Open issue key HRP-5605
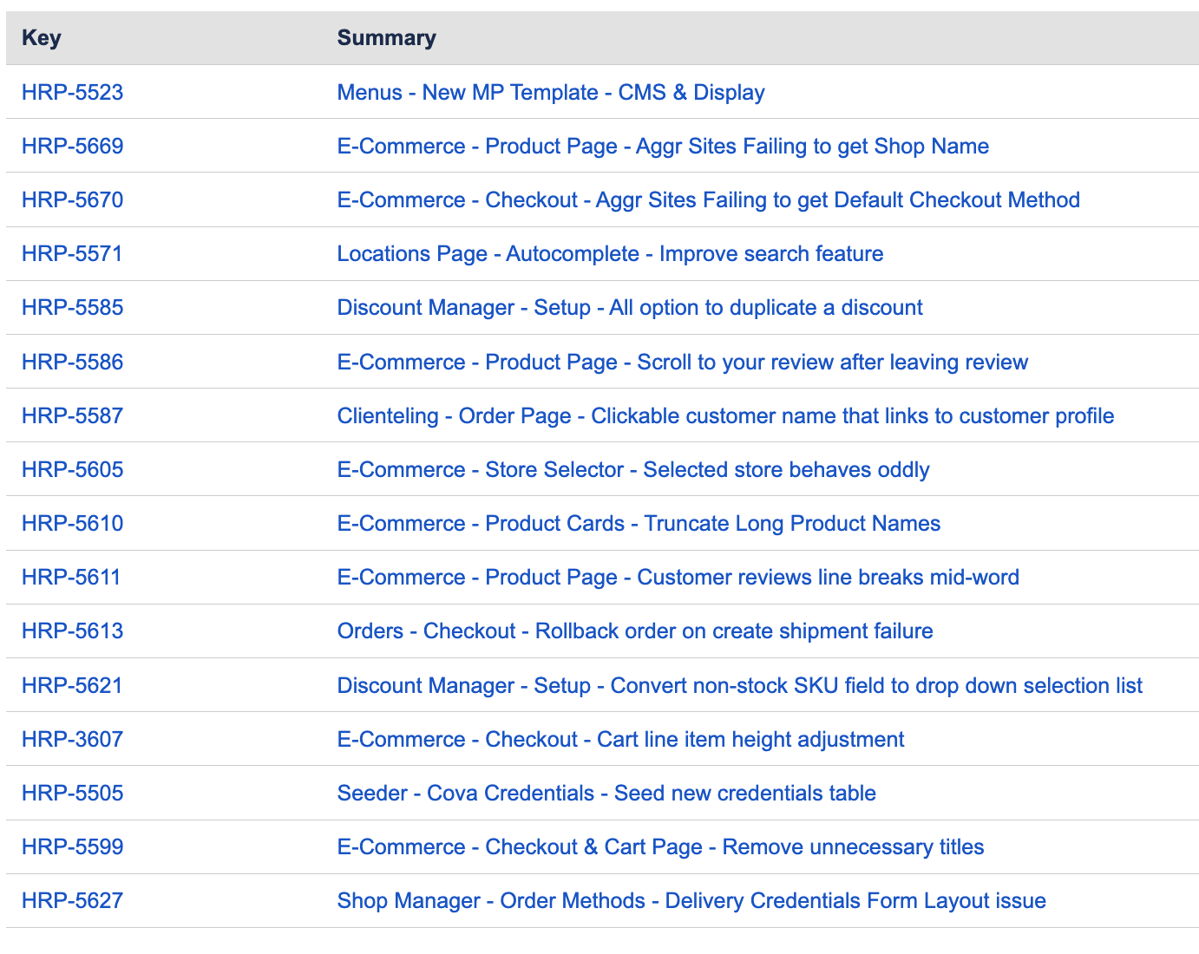Screen dimensions: 1199x954 click(x=72, y=469)
